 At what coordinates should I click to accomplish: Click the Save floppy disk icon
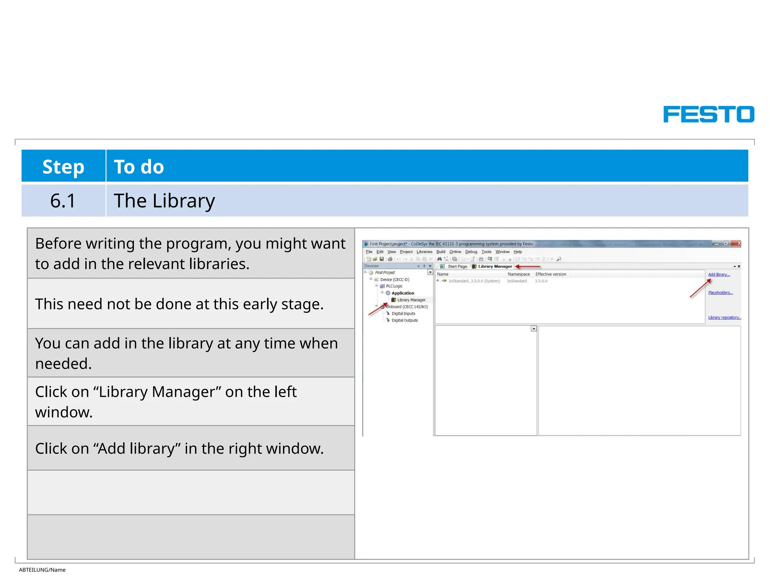(382, 259)
